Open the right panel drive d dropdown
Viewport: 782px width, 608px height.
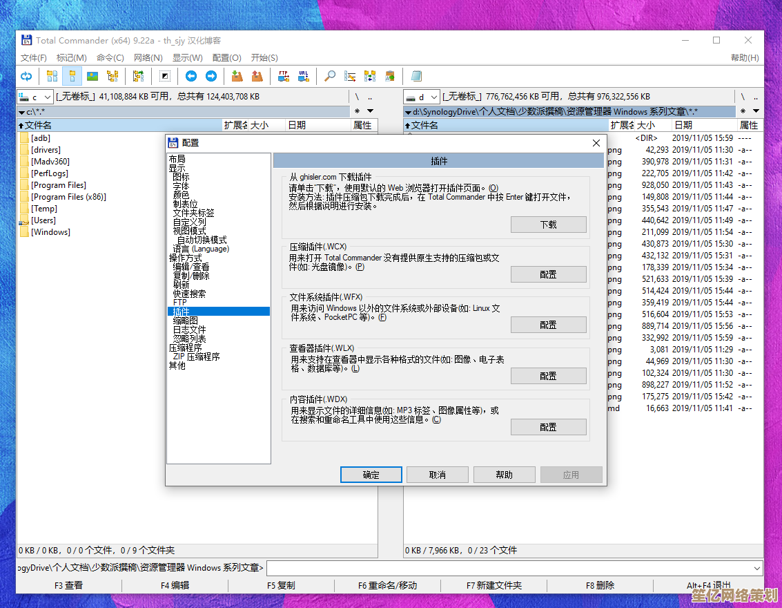[422, 97]
